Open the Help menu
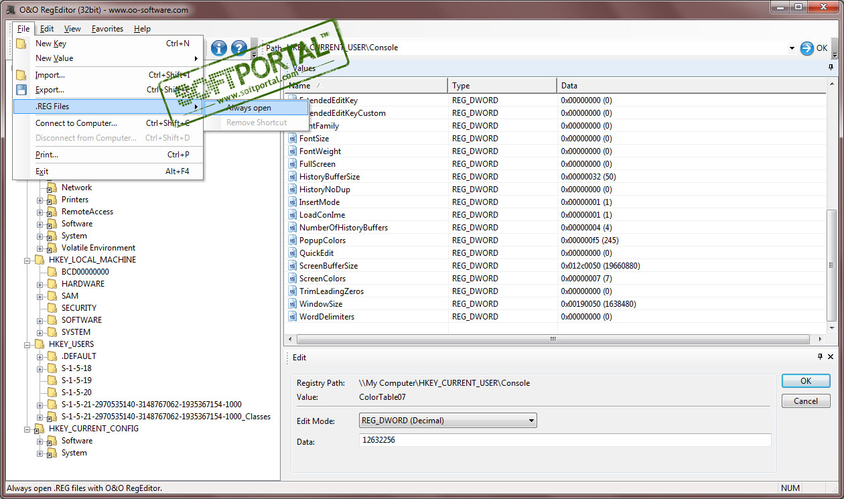The height and width of the screenshot is (499, 844). tap(142, 29)
